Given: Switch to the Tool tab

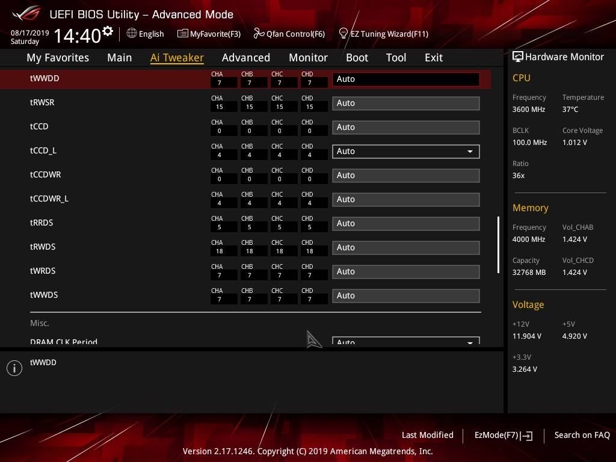Looking at the screenshot, I should (396, 58).
